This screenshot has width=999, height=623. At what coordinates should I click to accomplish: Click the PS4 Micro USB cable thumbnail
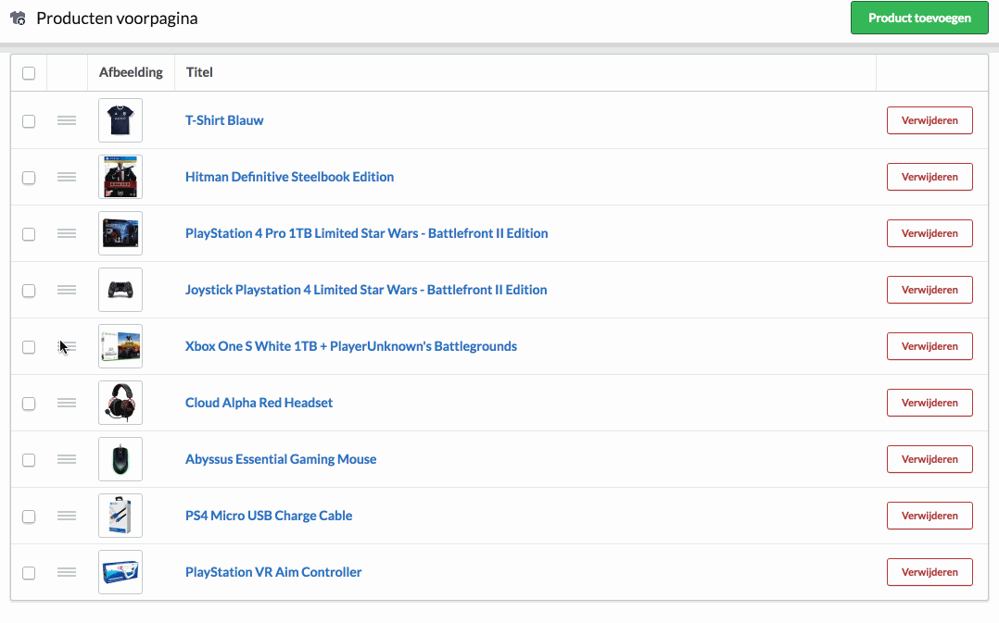pyautogui.click(x=120, y=516)
